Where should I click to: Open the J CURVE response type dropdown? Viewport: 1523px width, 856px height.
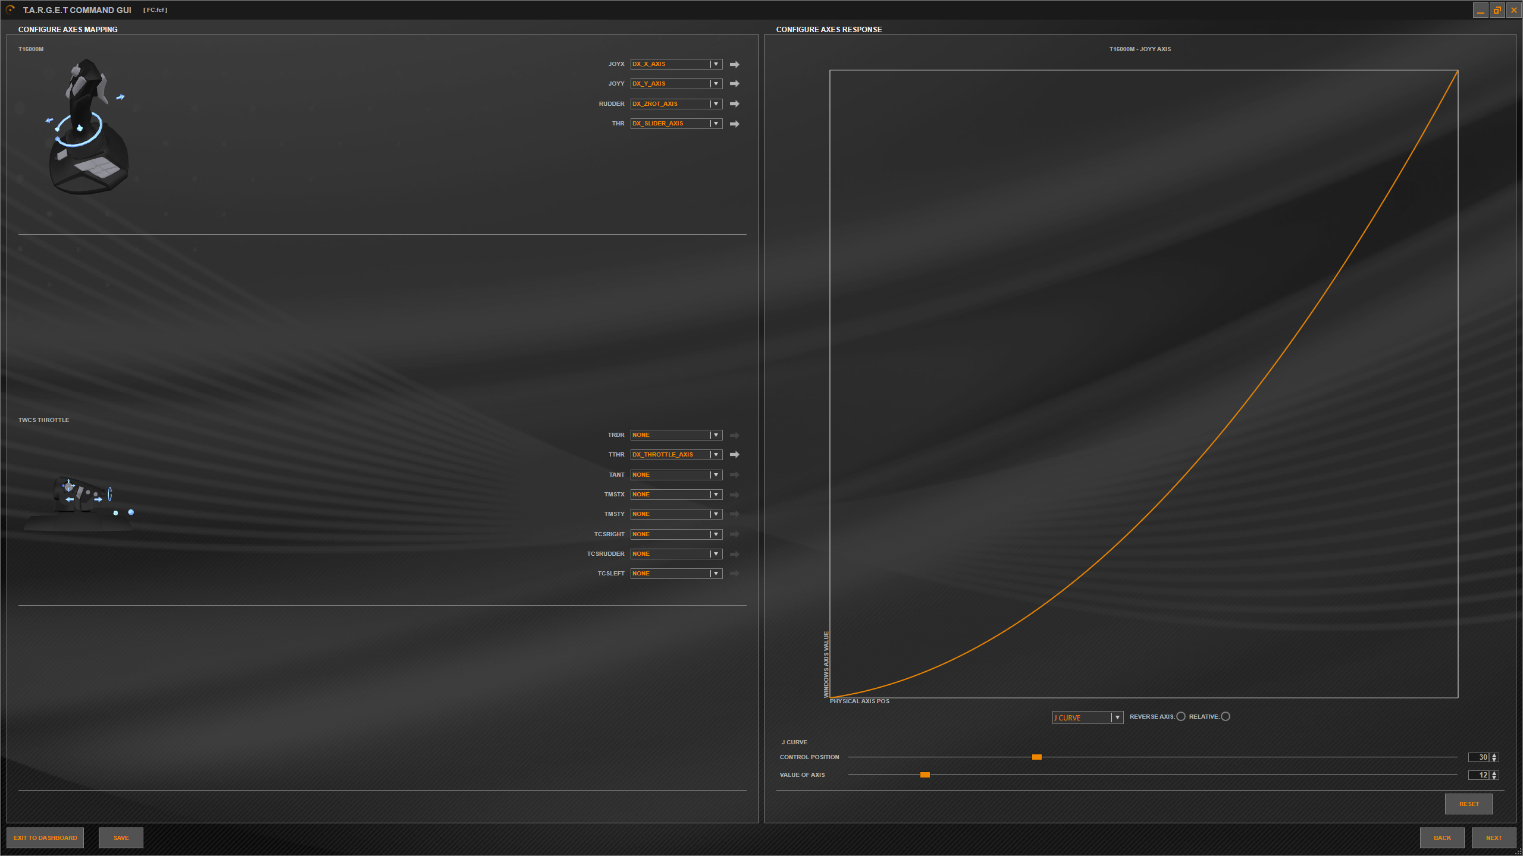tap(1088, 717)
